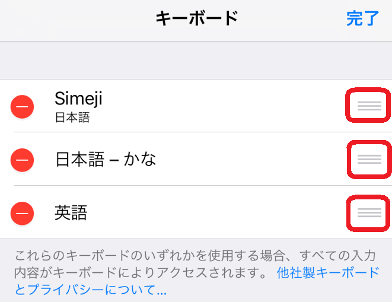Screen dimensions: 392x302
Task: Tap empty space right of the 日本語 – かな text
Action: click(250, 160)
